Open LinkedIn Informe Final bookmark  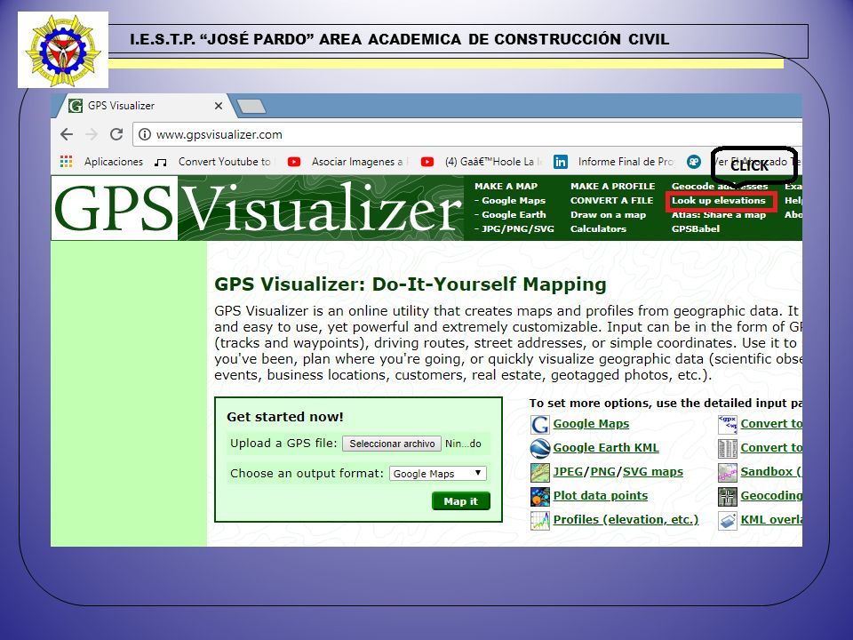pos(615,162)
